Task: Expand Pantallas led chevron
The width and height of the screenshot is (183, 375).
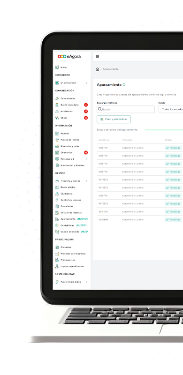Action: pos(86,159)
